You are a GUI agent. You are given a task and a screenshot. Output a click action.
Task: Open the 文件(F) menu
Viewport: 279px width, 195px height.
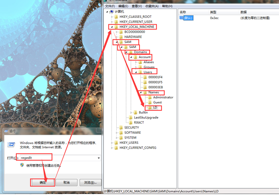click(x=110, y=6)
